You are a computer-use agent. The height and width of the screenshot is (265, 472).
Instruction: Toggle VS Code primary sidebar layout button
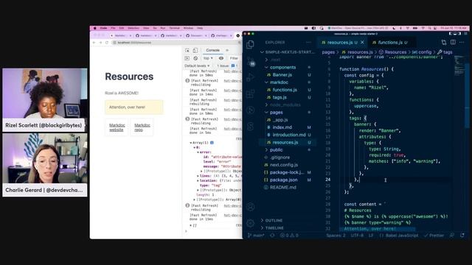451,34
